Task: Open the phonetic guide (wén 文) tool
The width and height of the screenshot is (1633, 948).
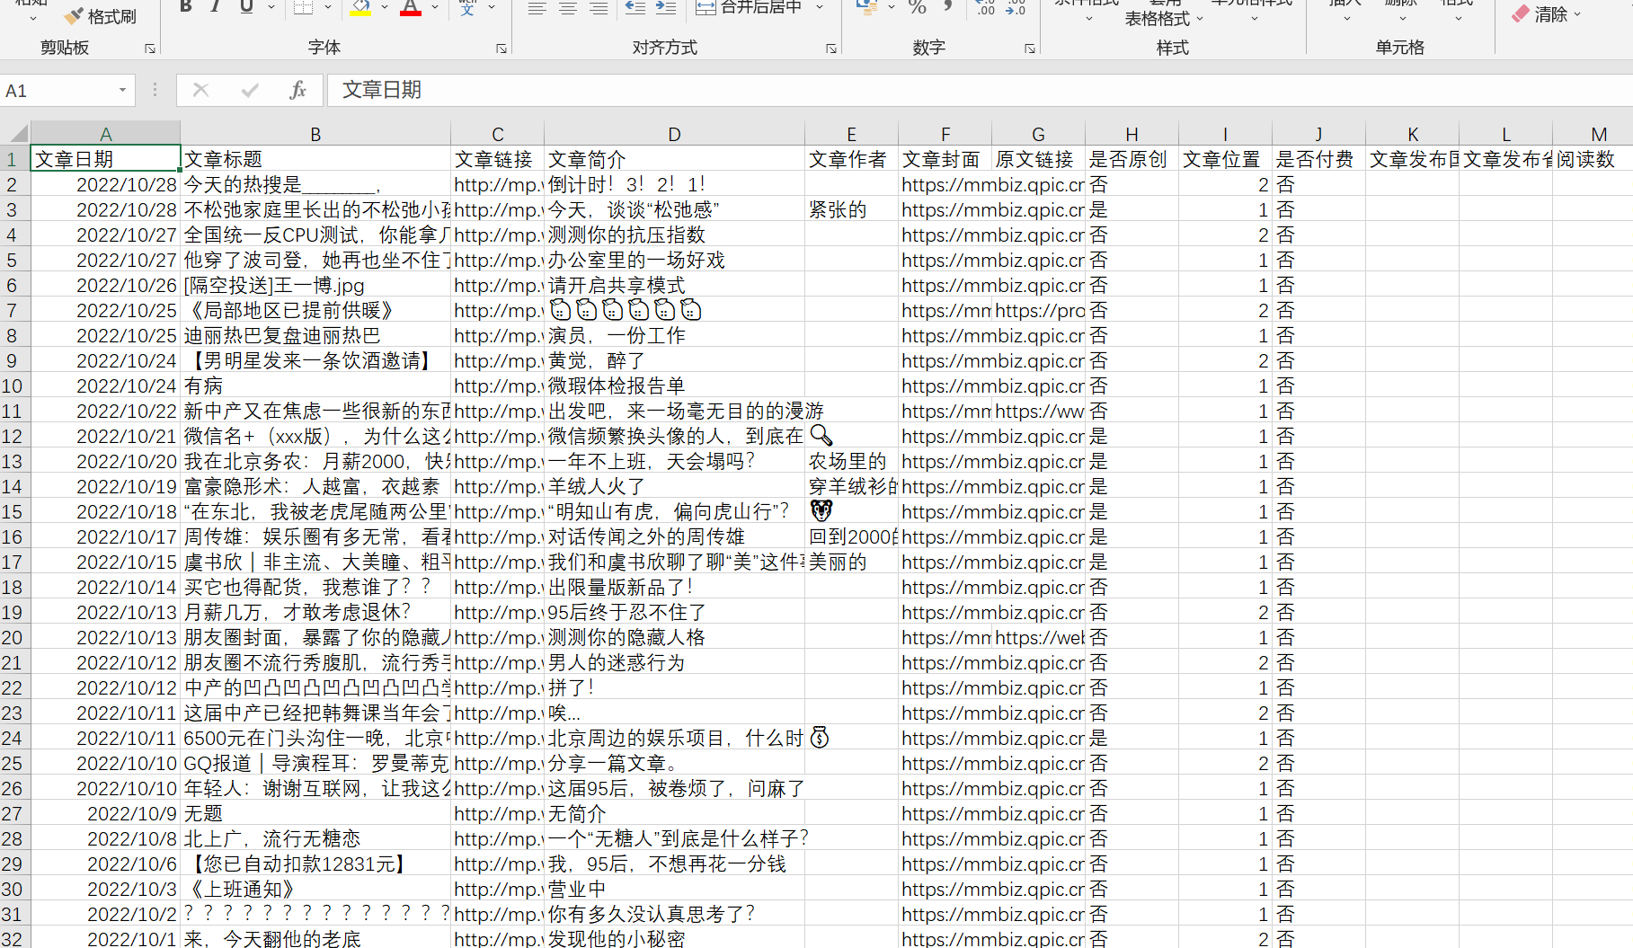Action: 467,7
